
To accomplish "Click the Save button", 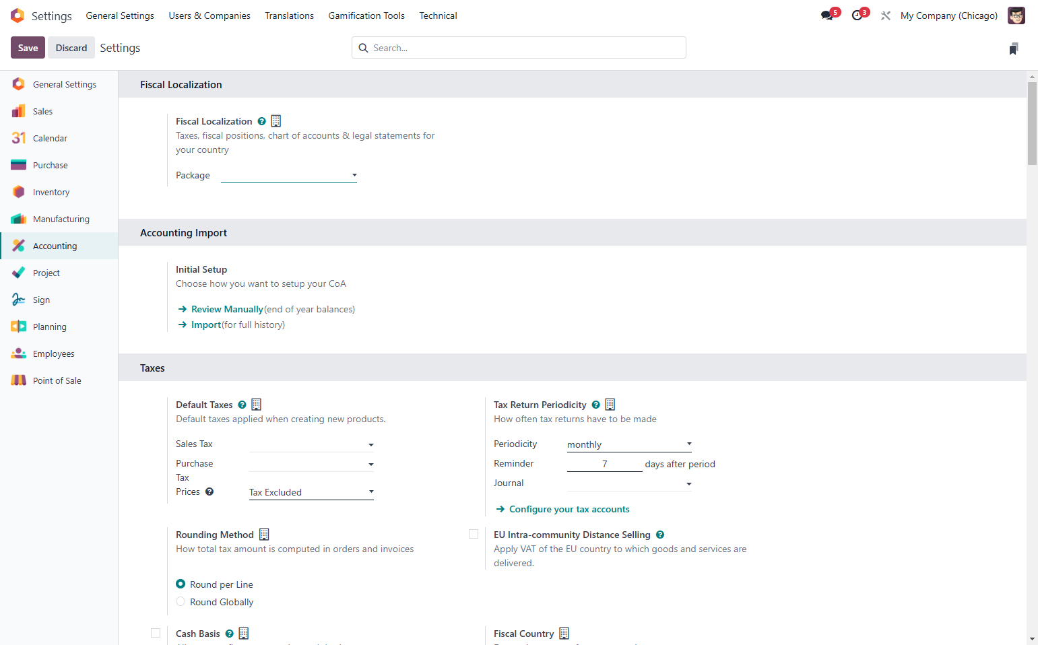I will point(28,48).
